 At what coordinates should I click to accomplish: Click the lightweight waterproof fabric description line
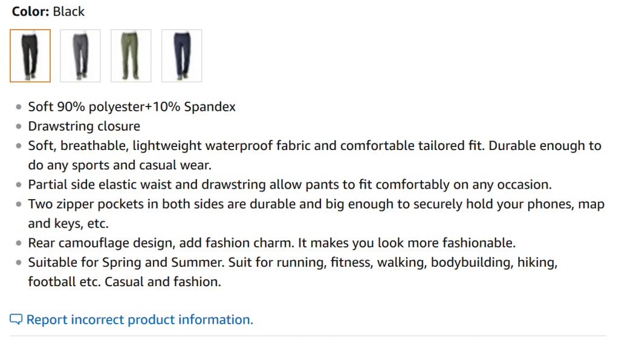[x=314, y=146]
